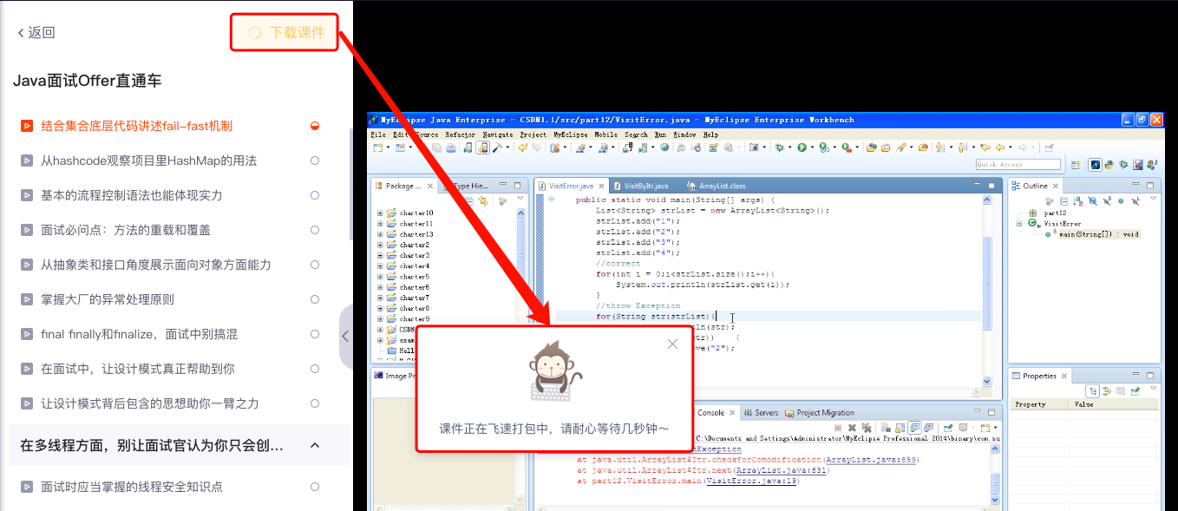Select the circle beside 掌握大厂的异常处理原则
This screenshot has height=511, width=1178.
pyautogui.click(x=315, y=299)
